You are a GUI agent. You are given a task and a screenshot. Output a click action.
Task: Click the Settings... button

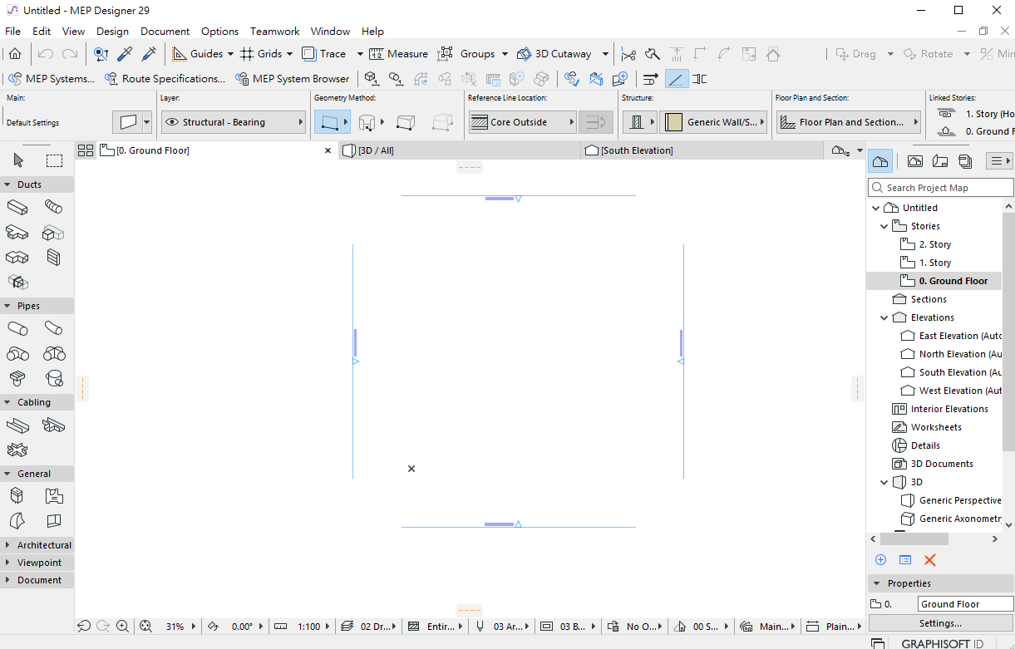[x=940, y=623]
